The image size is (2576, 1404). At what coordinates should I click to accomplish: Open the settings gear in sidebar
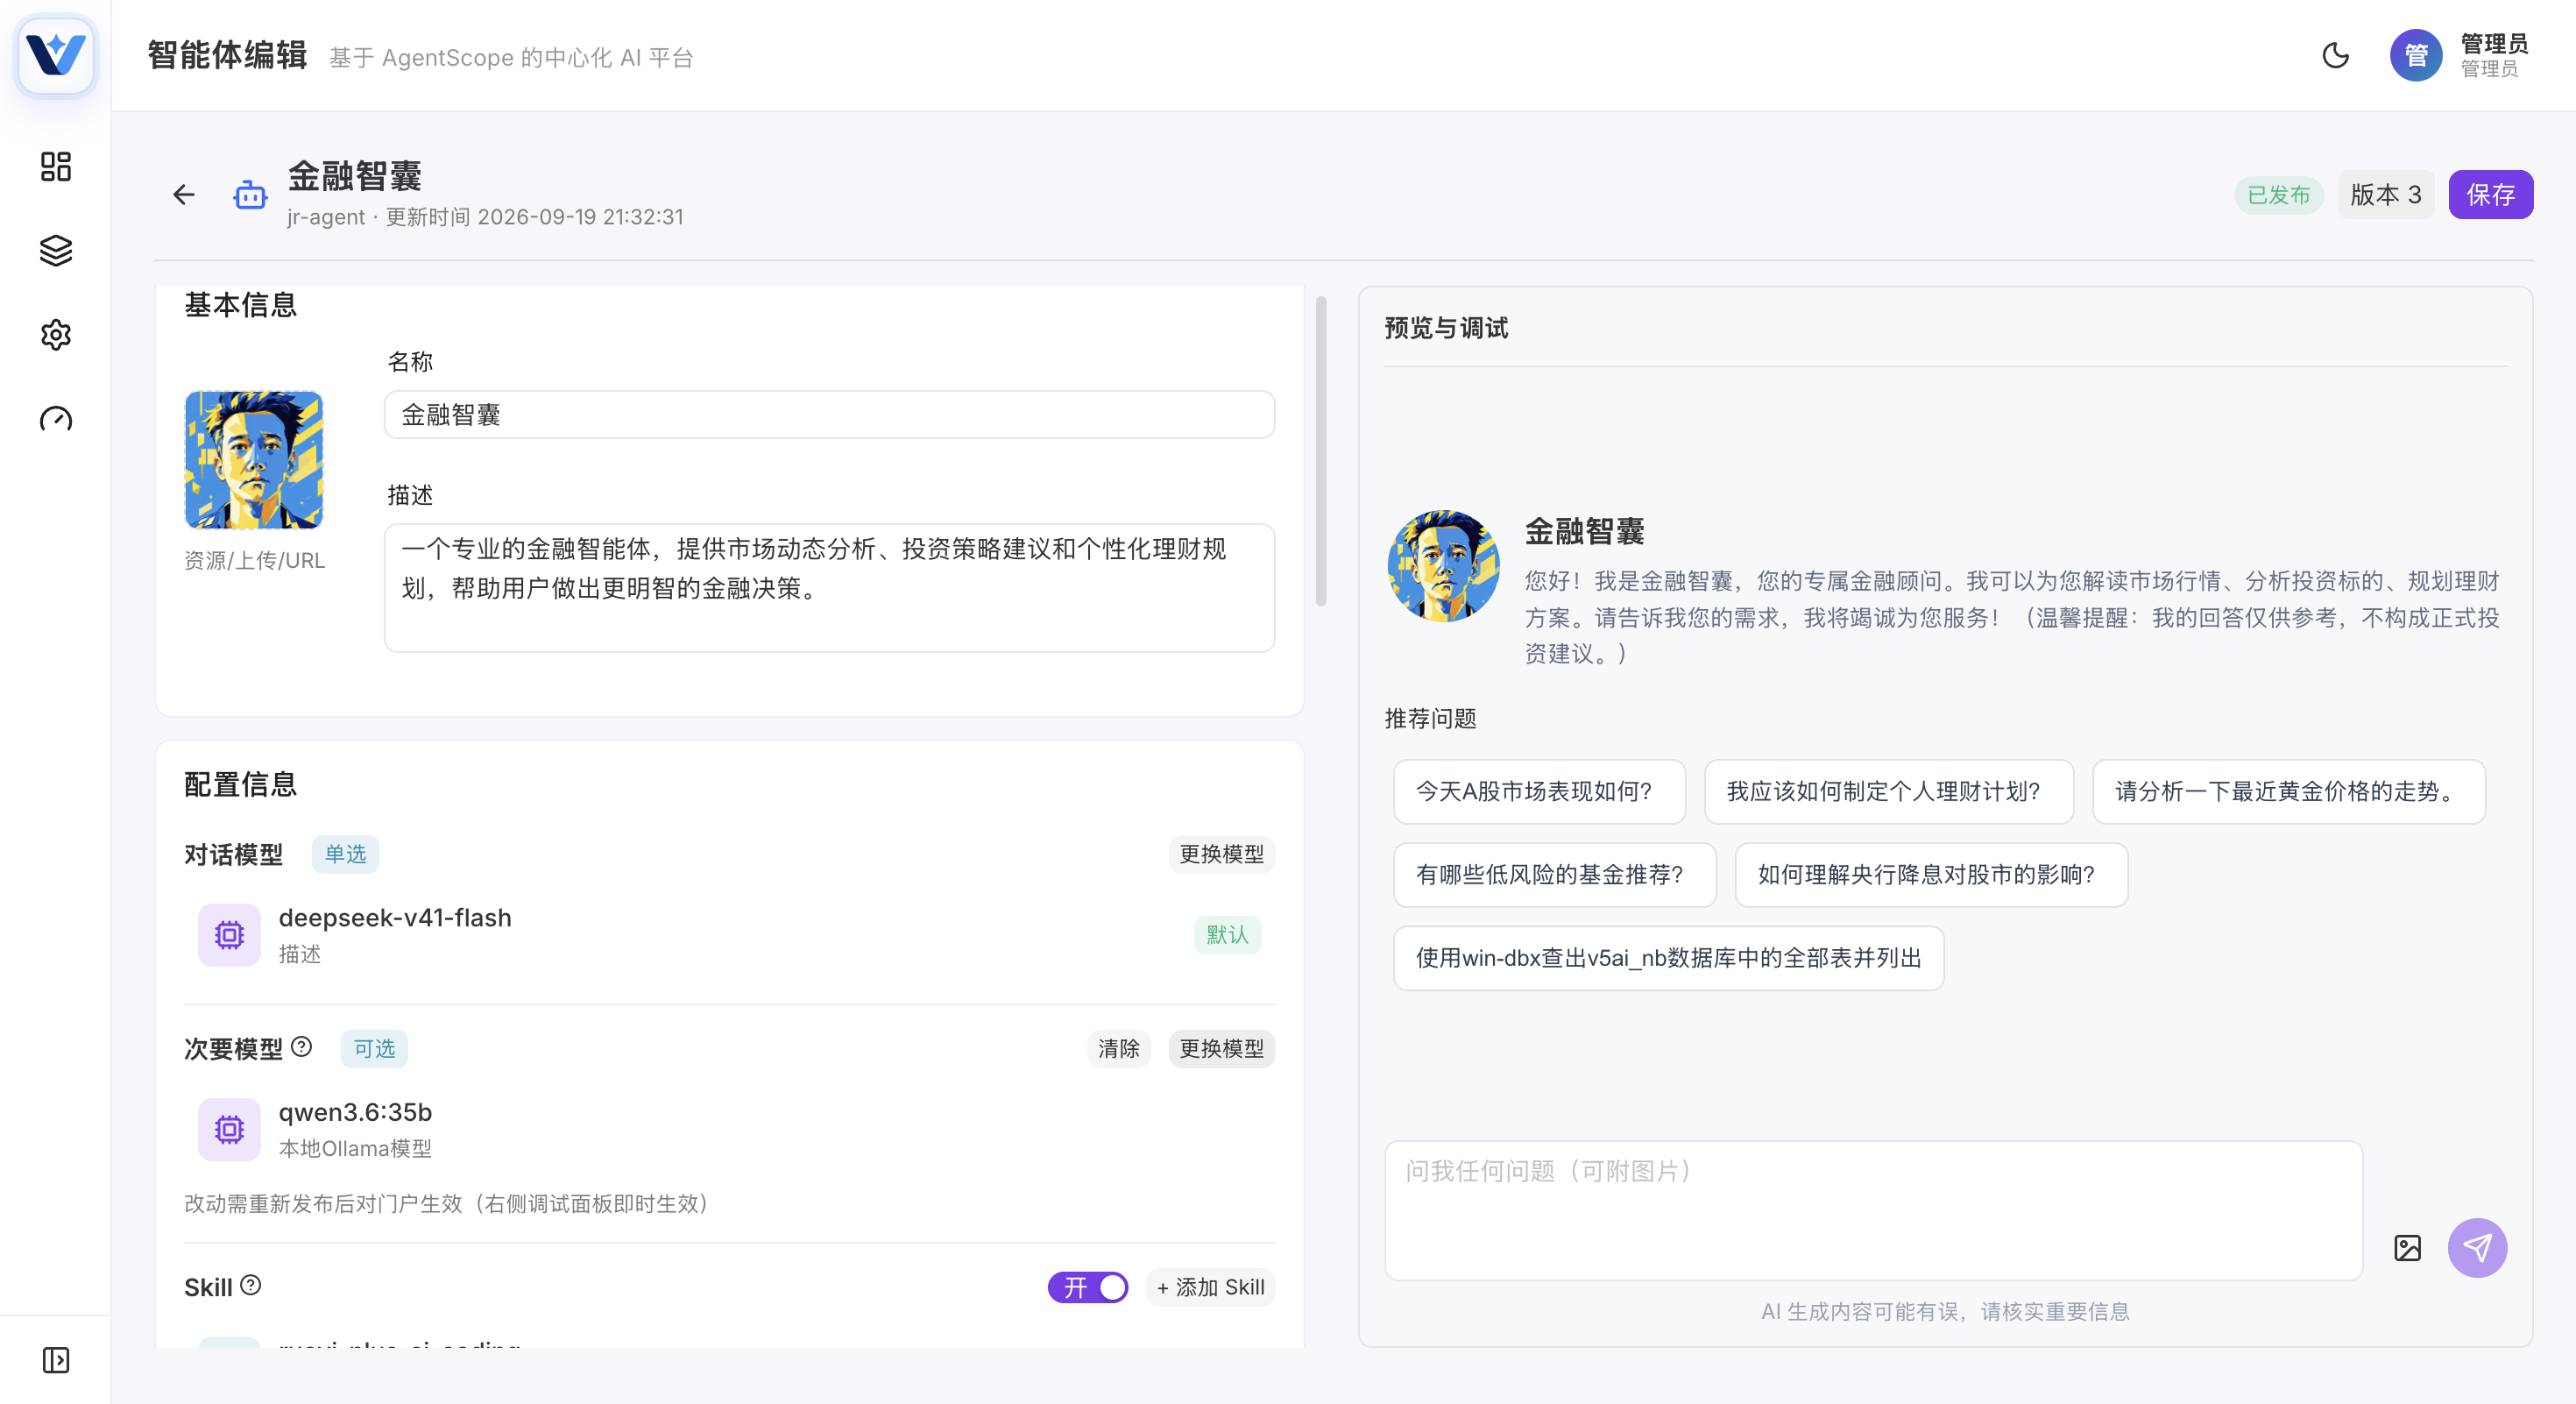[56, 335]
